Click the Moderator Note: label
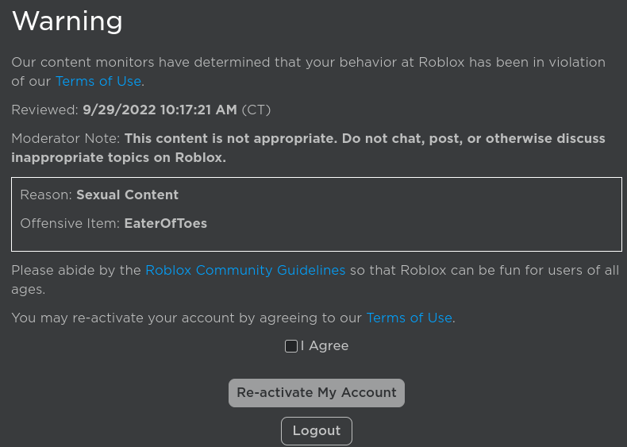 click(66, 138)
